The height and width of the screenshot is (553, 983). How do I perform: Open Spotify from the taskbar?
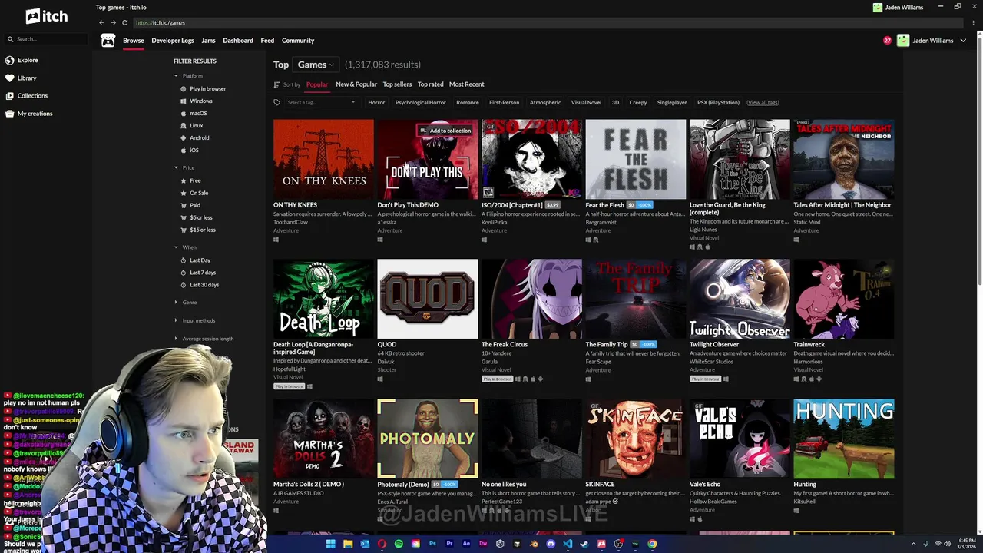pos(399,544)
